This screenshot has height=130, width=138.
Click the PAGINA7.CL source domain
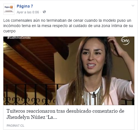15,126
